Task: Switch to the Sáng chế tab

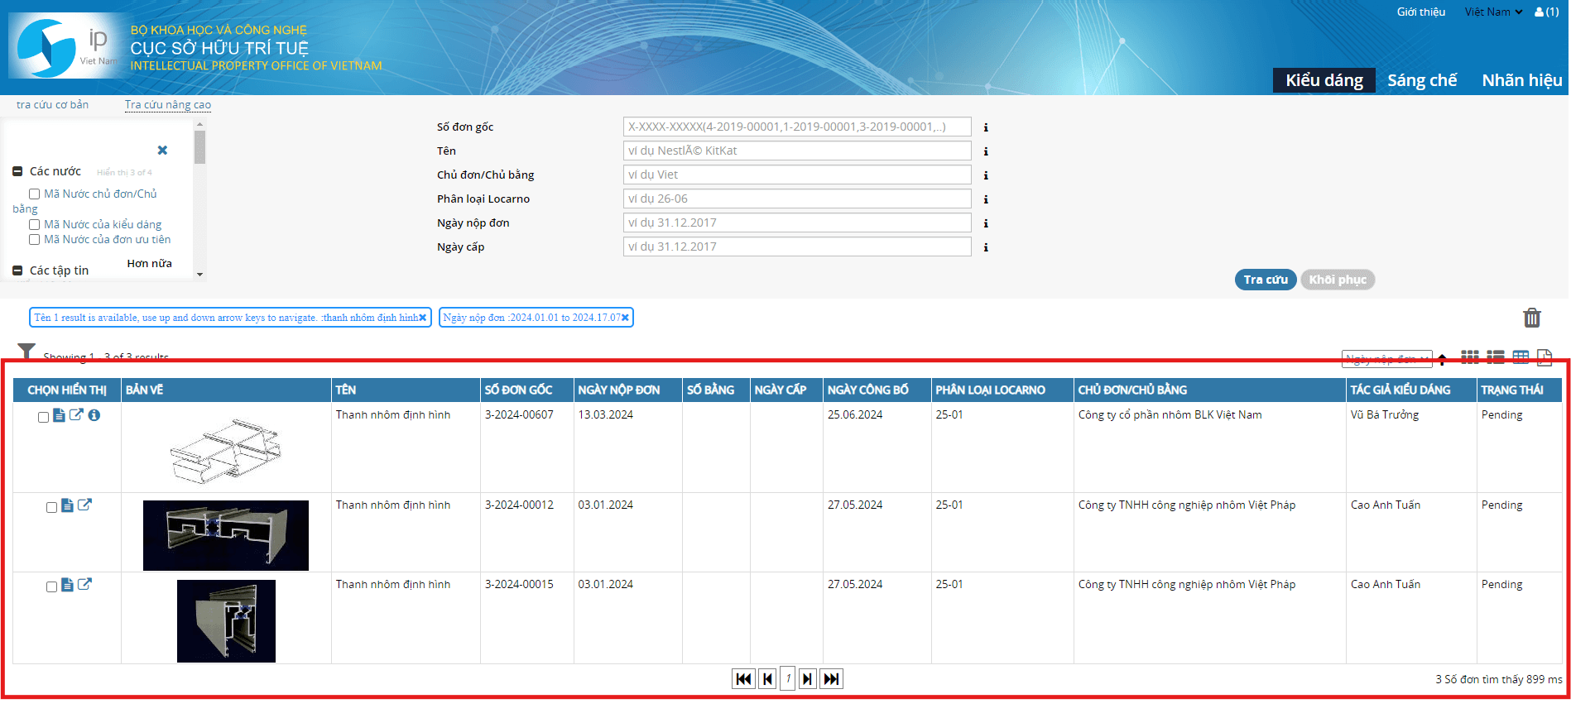Action: [1422, 80]
